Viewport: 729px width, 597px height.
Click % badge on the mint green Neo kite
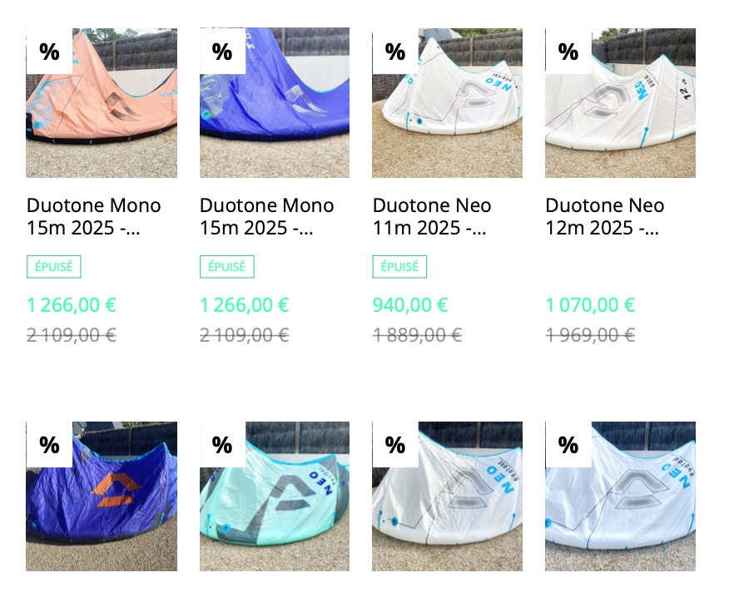point(222,445)
